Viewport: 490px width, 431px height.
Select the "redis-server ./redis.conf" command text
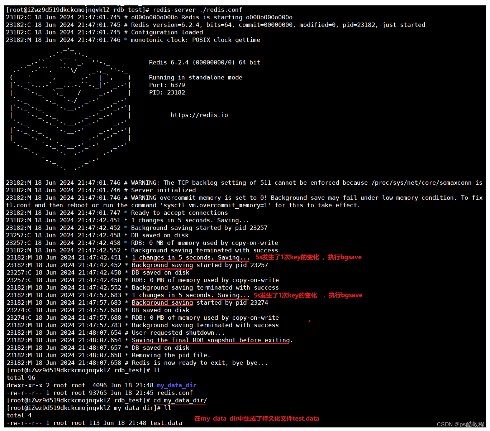click(x=198, y=10)
